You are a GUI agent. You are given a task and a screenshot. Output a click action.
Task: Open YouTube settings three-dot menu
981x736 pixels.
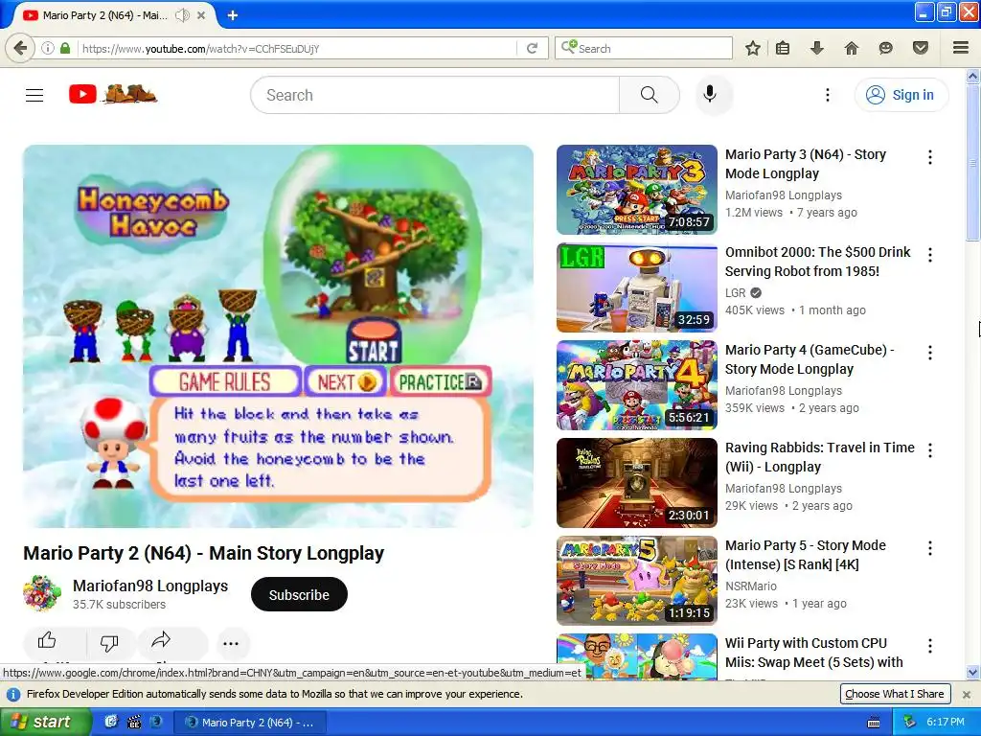pyautogui.click(x=827, y=95)
